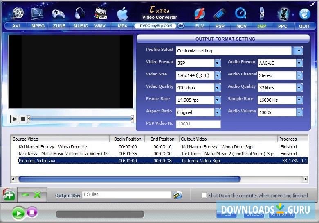Open the Video Size dropdown

(218, 75)
